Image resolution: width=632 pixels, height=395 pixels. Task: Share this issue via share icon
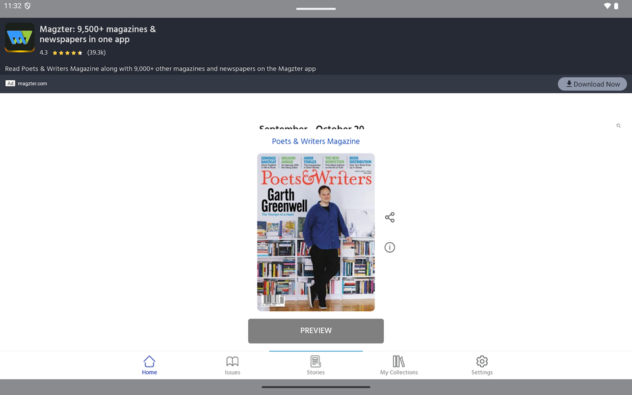[390, 217]
